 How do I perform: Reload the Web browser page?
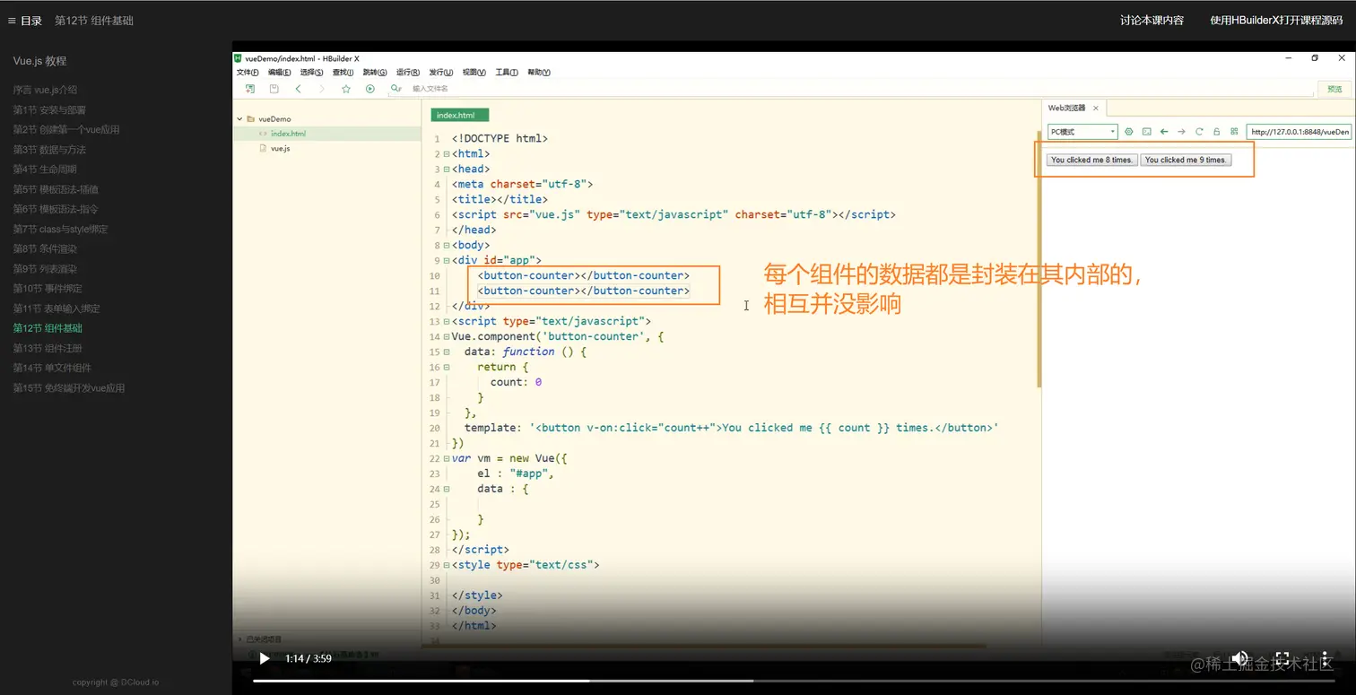pos(1199,132)
